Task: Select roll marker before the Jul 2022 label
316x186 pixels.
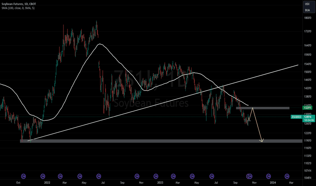Action: click(x=99, y=176)
